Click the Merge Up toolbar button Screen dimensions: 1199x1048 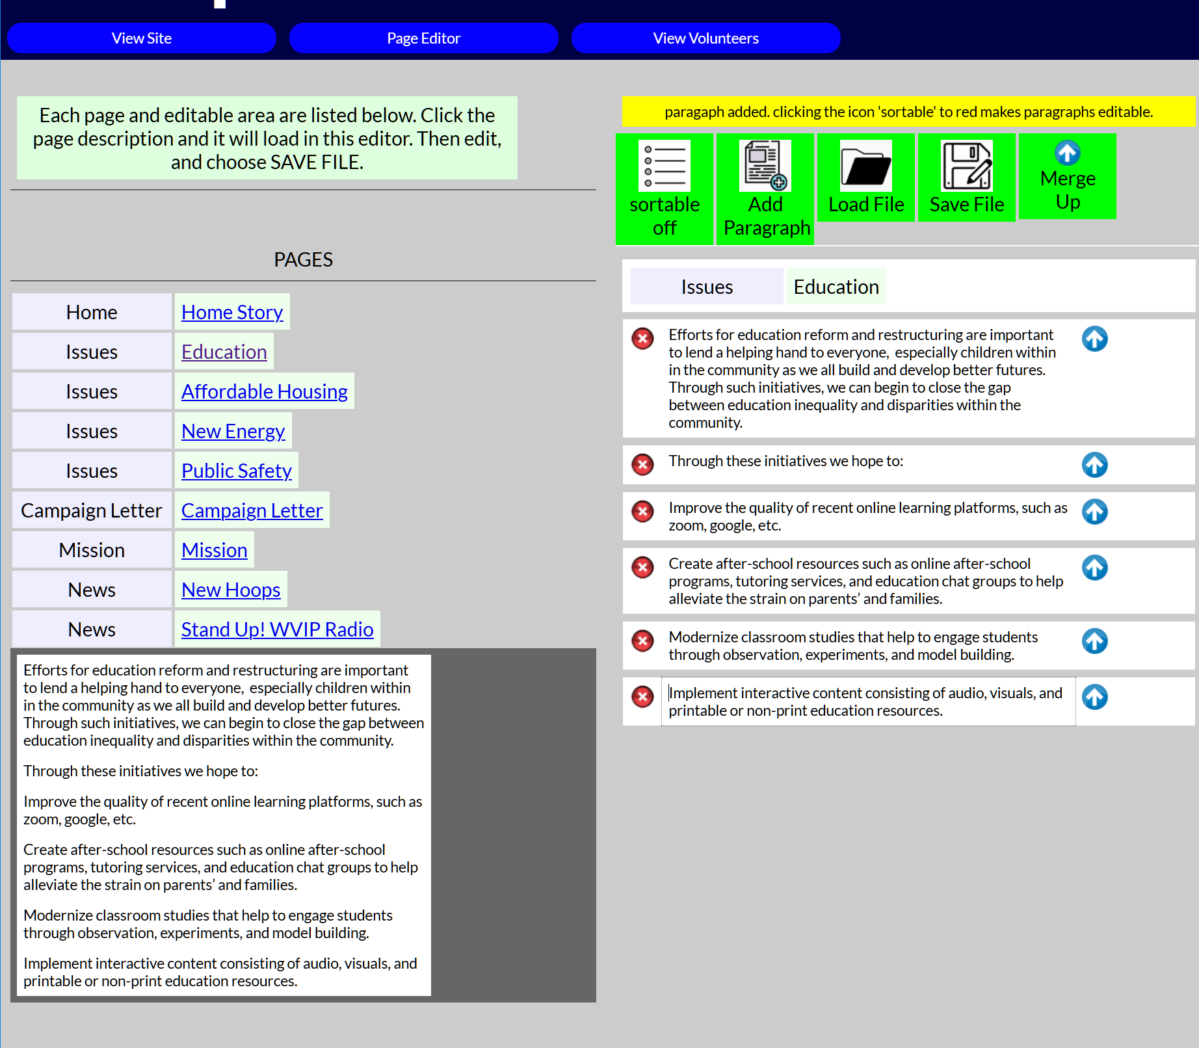point(1067,176)
